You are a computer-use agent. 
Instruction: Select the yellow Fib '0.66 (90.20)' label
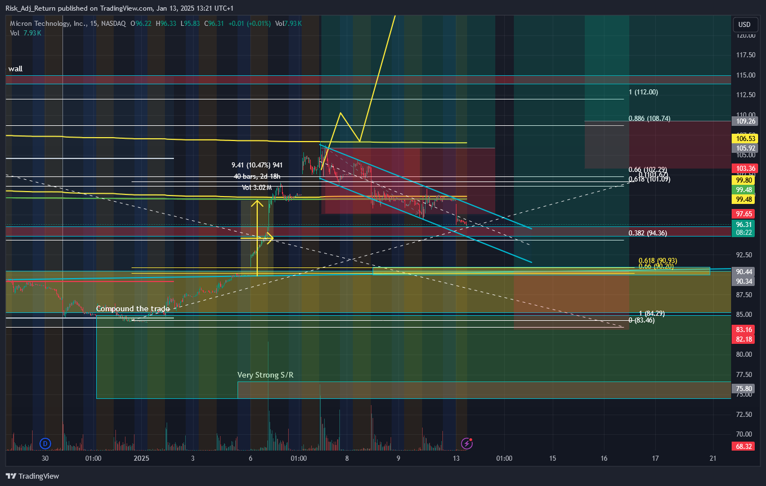(656, 266)
